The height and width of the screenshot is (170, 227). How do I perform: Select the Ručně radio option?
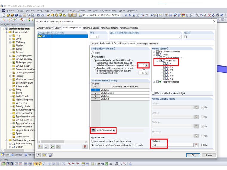coord(92,53)
